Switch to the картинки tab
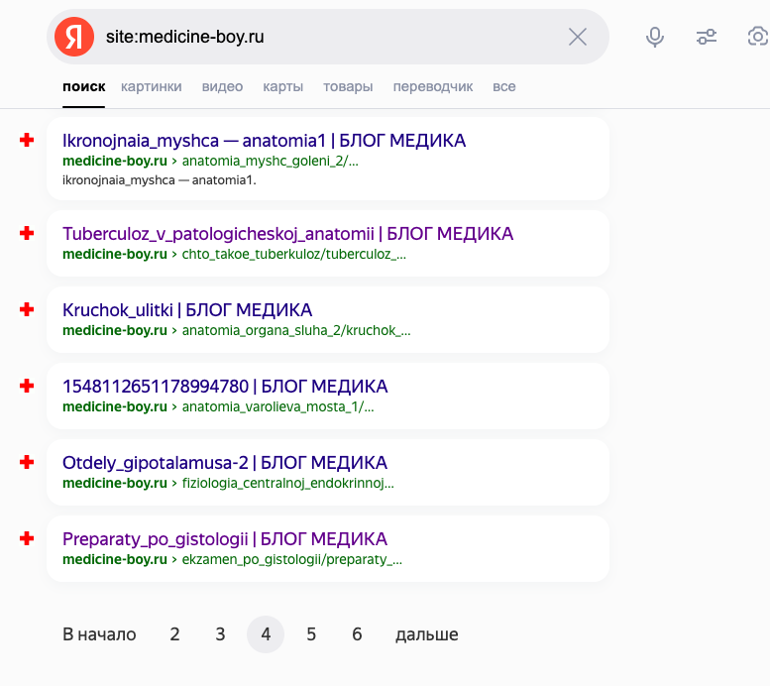The image size is (770, 686). pos(152,86)
